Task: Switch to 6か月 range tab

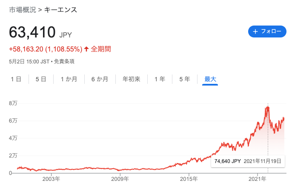Action: tap(100, 79)
